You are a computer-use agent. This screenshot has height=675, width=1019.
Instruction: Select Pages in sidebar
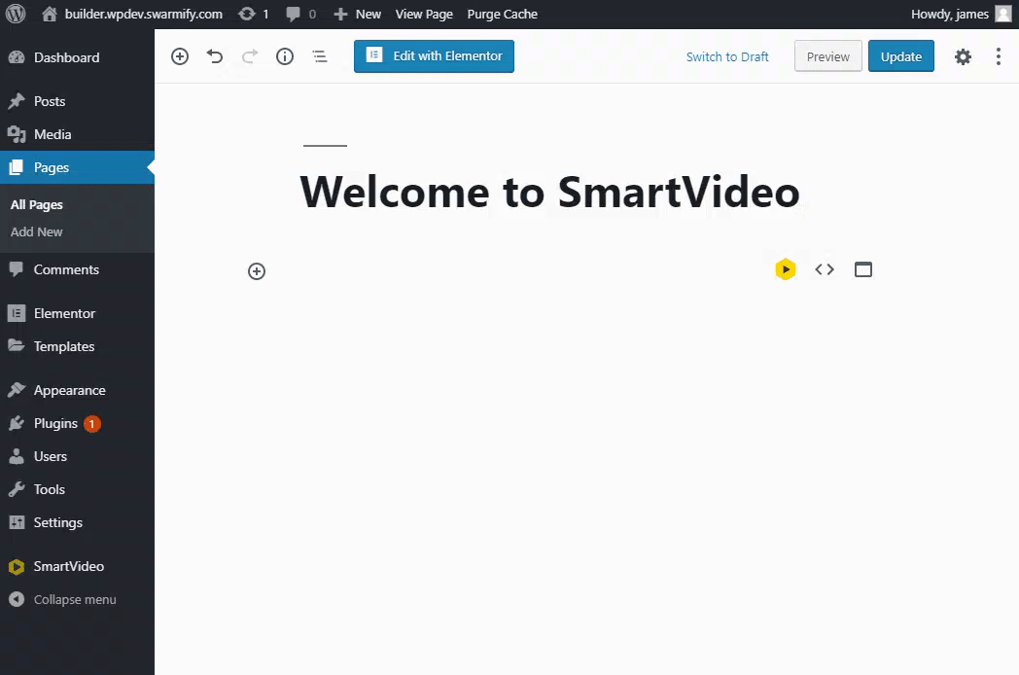[77, 167]
